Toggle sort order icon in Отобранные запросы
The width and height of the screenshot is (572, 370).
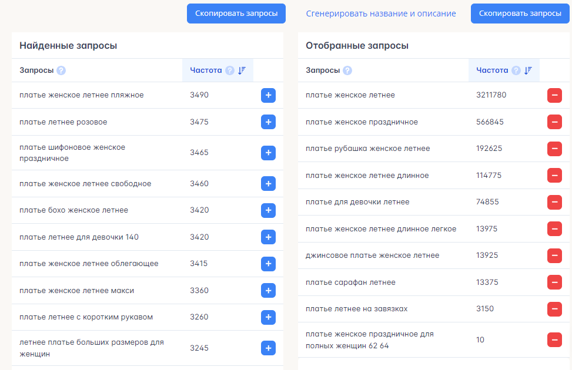pyautogui.click(x=528, y=70)
